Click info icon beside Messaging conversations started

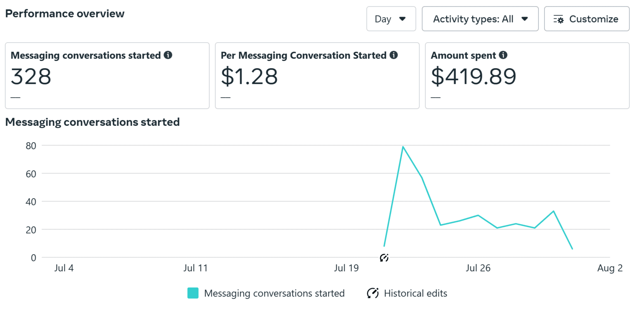(168, 55)
